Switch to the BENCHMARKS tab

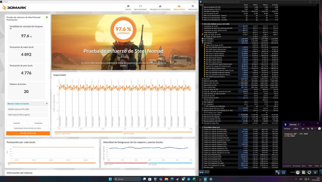(140, 7)
